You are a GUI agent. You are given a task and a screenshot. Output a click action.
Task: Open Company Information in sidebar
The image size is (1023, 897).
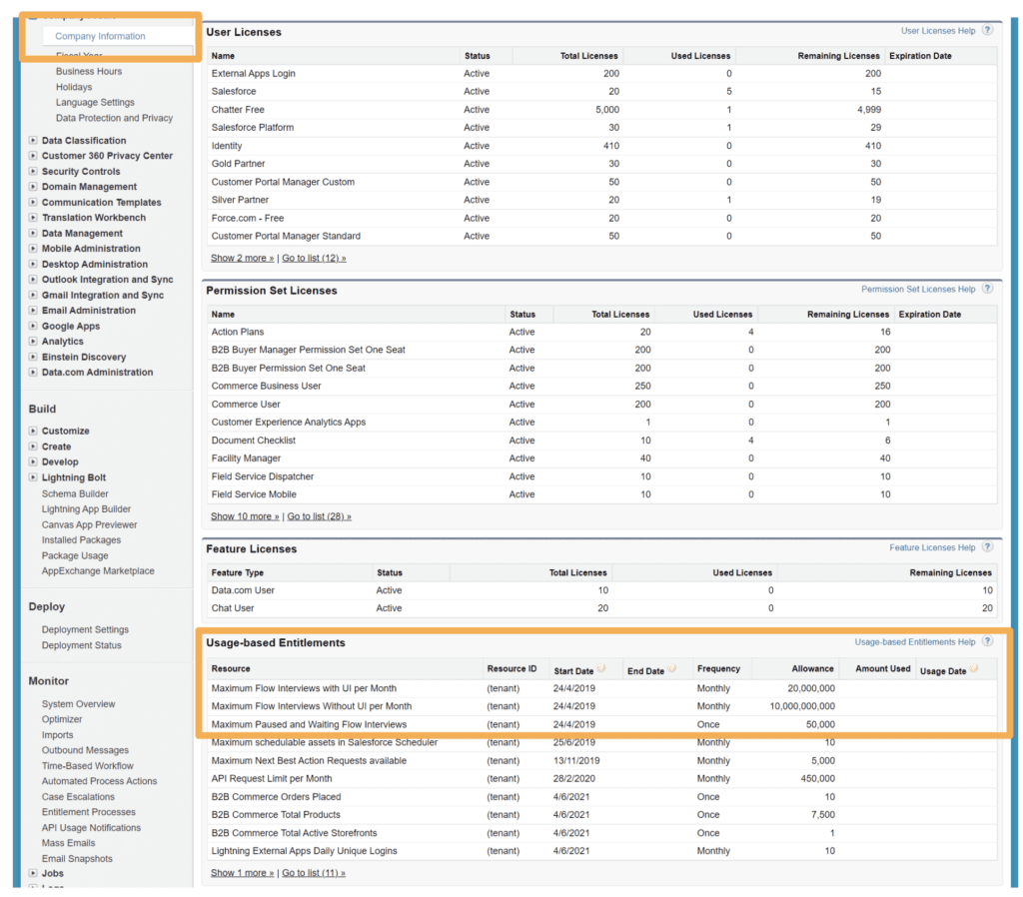(100, 36)
